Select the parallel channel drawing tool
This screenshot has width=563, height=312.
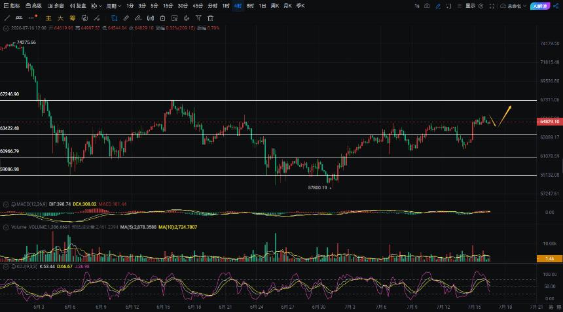coord(19,18)
